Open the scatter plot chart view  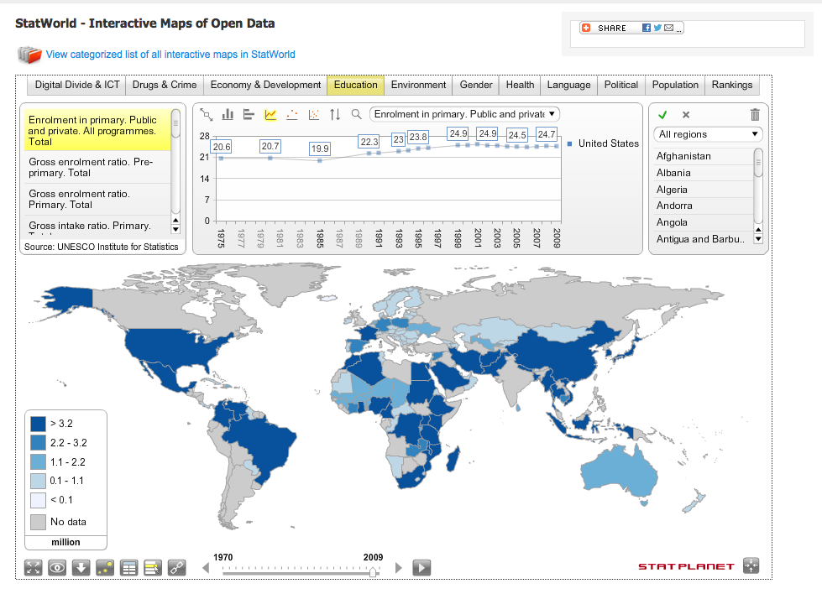coord(313,114)
